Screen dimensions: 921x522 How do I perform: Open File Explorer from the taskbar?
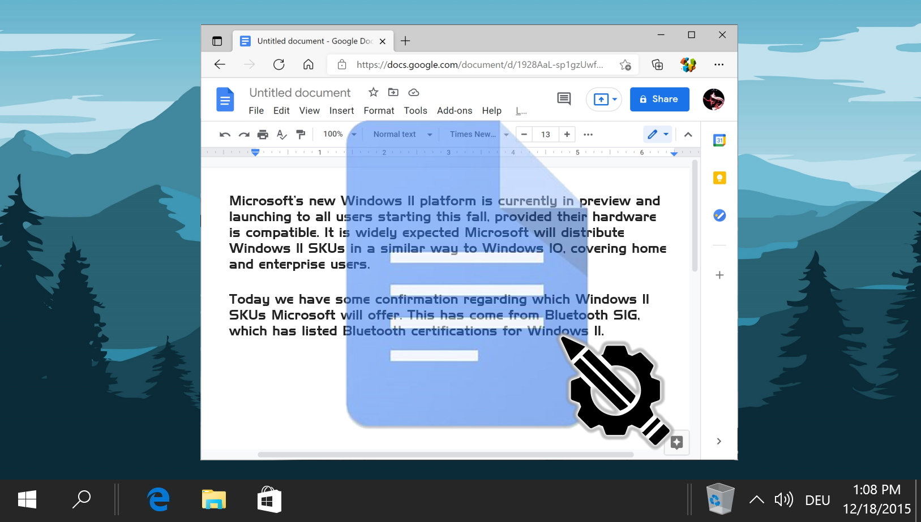click(x=214, y=499)
